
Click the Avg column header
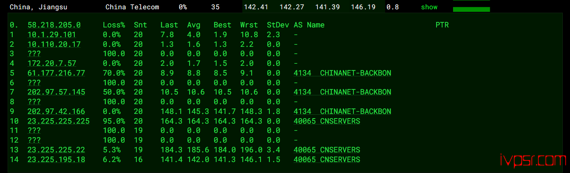[x=194, y=25]
